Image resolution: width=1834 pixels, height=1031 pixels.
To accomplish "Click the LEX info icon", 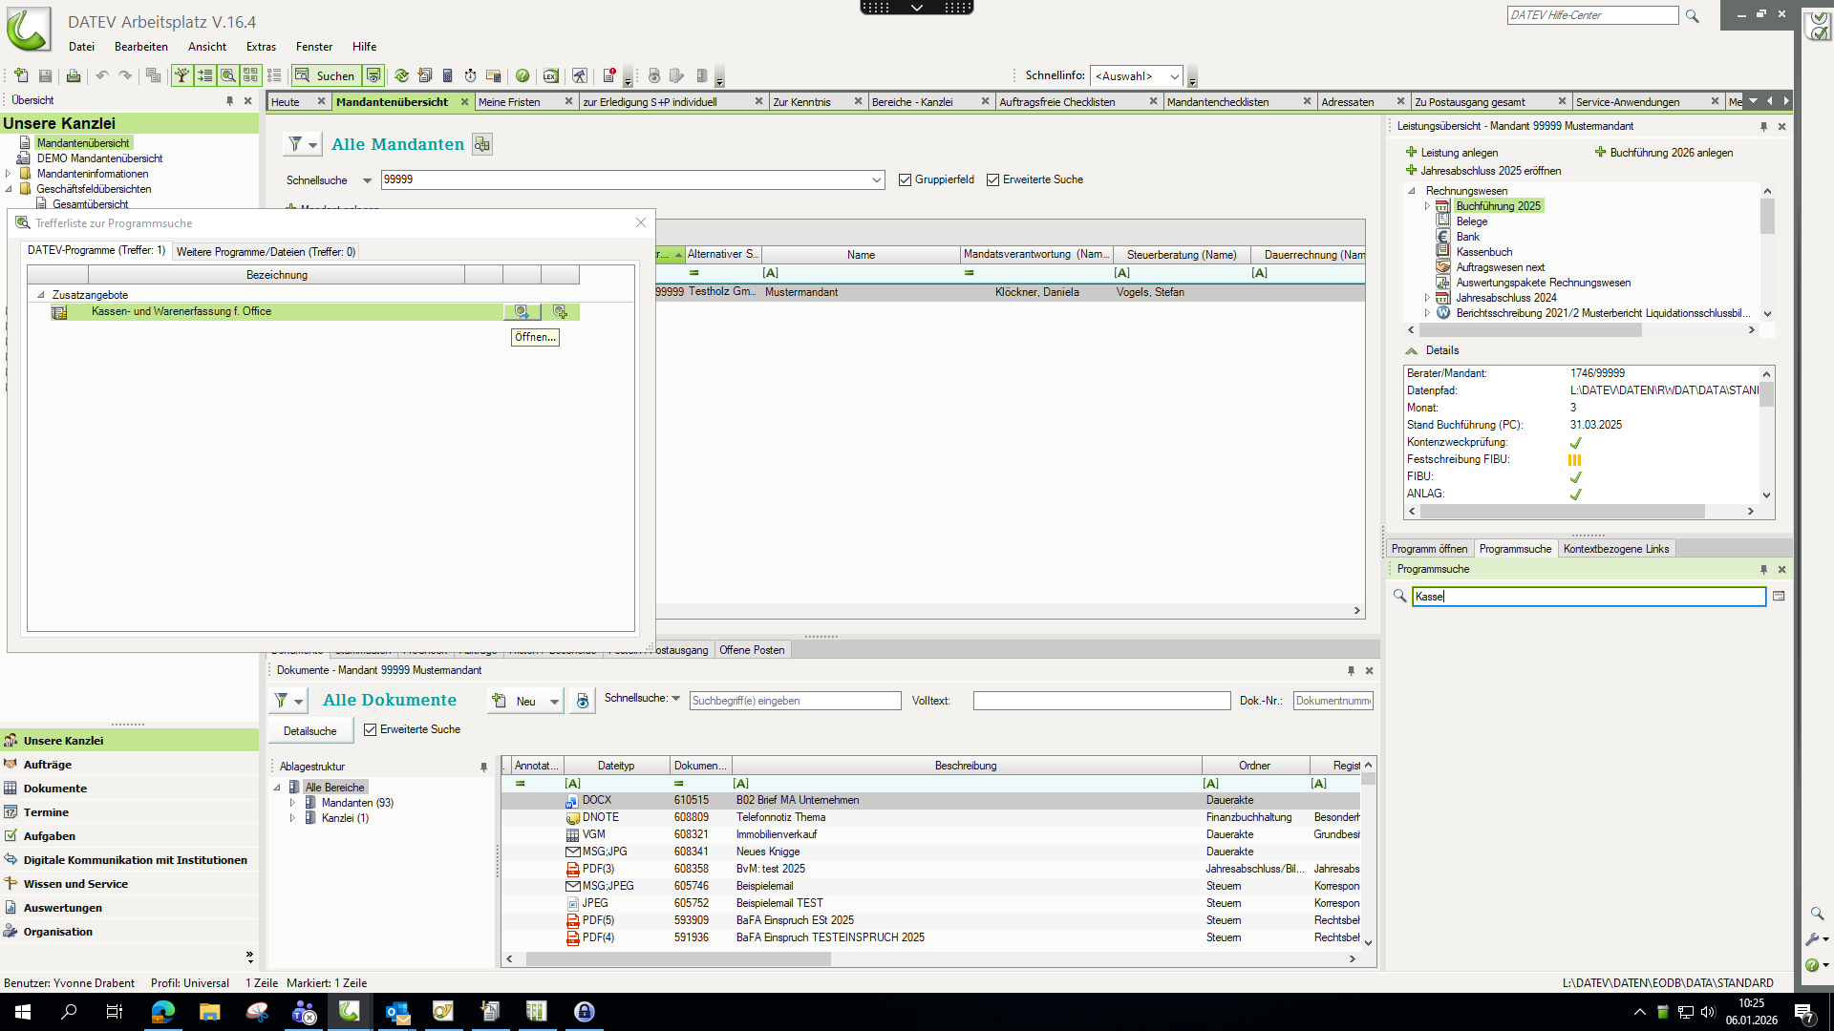I will click(550, 75).
